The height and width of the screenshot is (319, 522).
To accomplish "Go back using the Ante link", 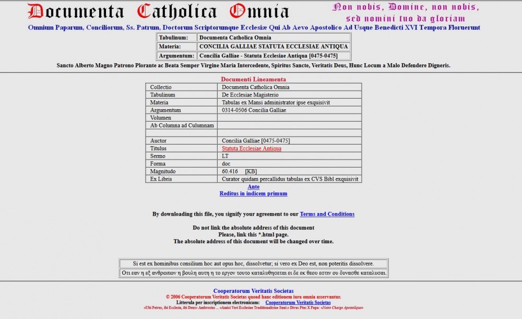I will tap(253, 187).
